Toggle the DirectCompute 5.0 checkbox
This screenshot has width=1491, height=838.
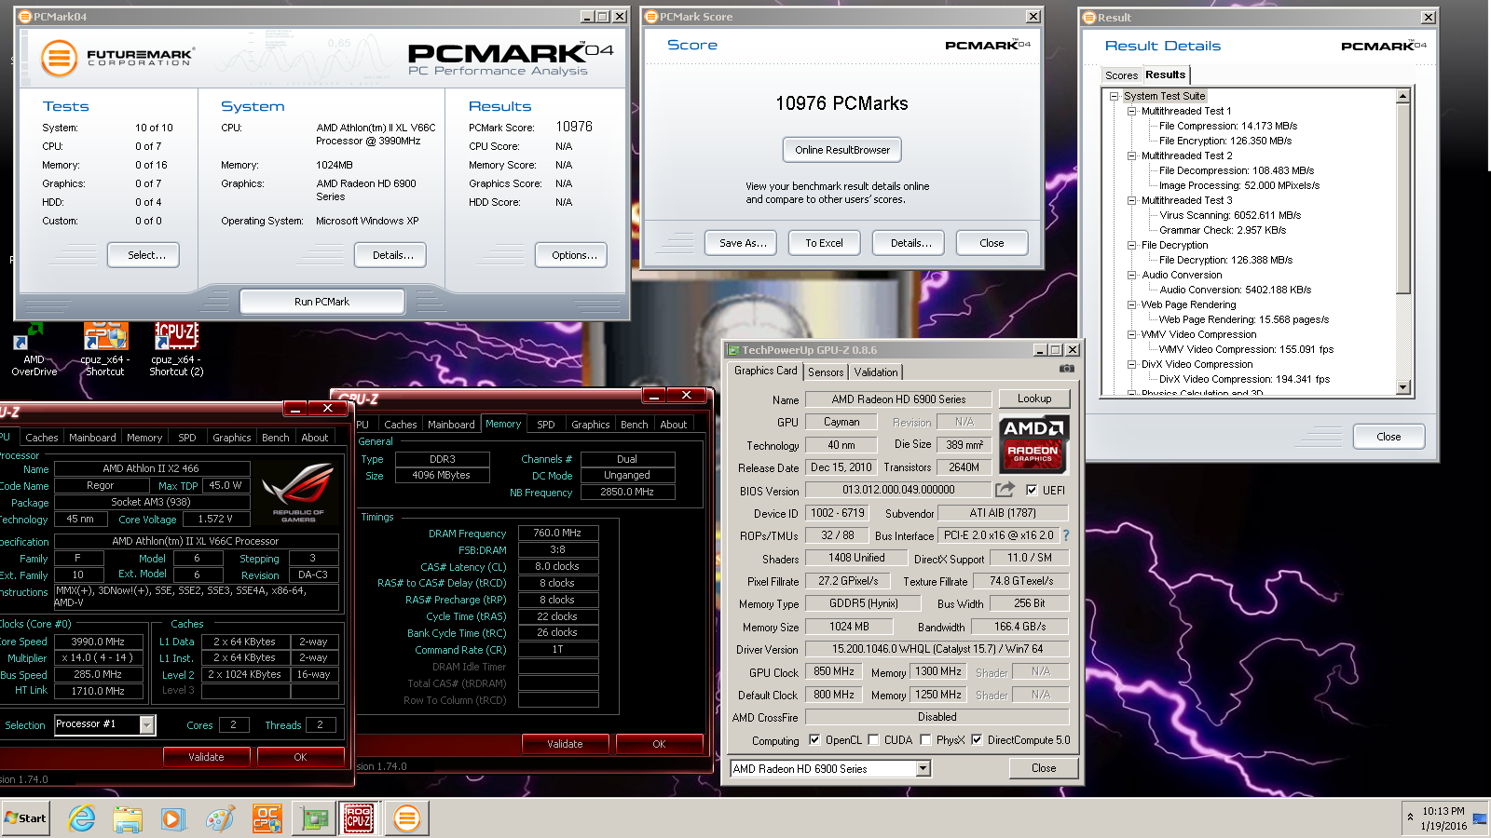coord(977,740)
